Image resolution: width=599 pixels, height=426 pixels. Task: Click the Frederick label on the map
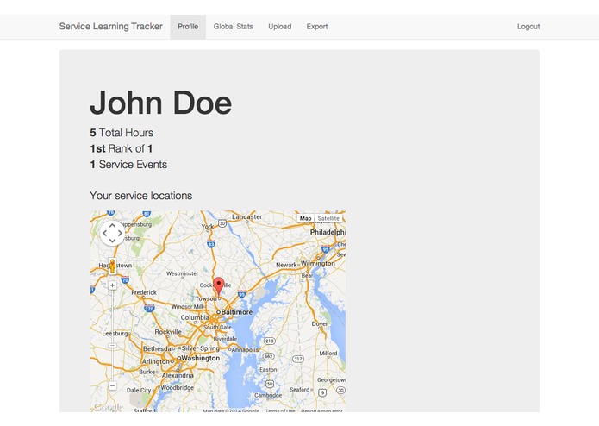pyautogui.click(x=144, y=292)
